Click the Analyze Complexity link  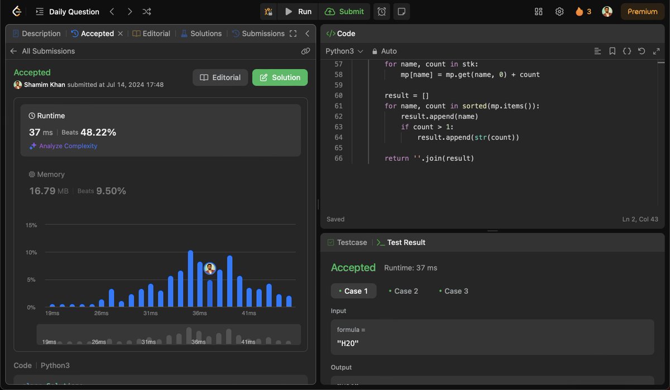[63, 146]
